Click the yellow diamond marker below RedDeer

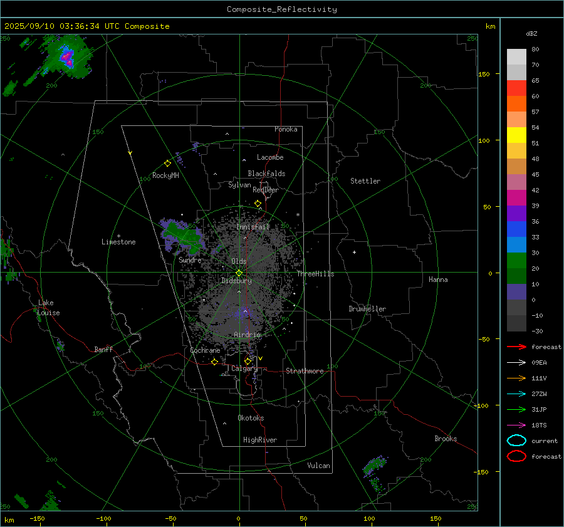258,204
